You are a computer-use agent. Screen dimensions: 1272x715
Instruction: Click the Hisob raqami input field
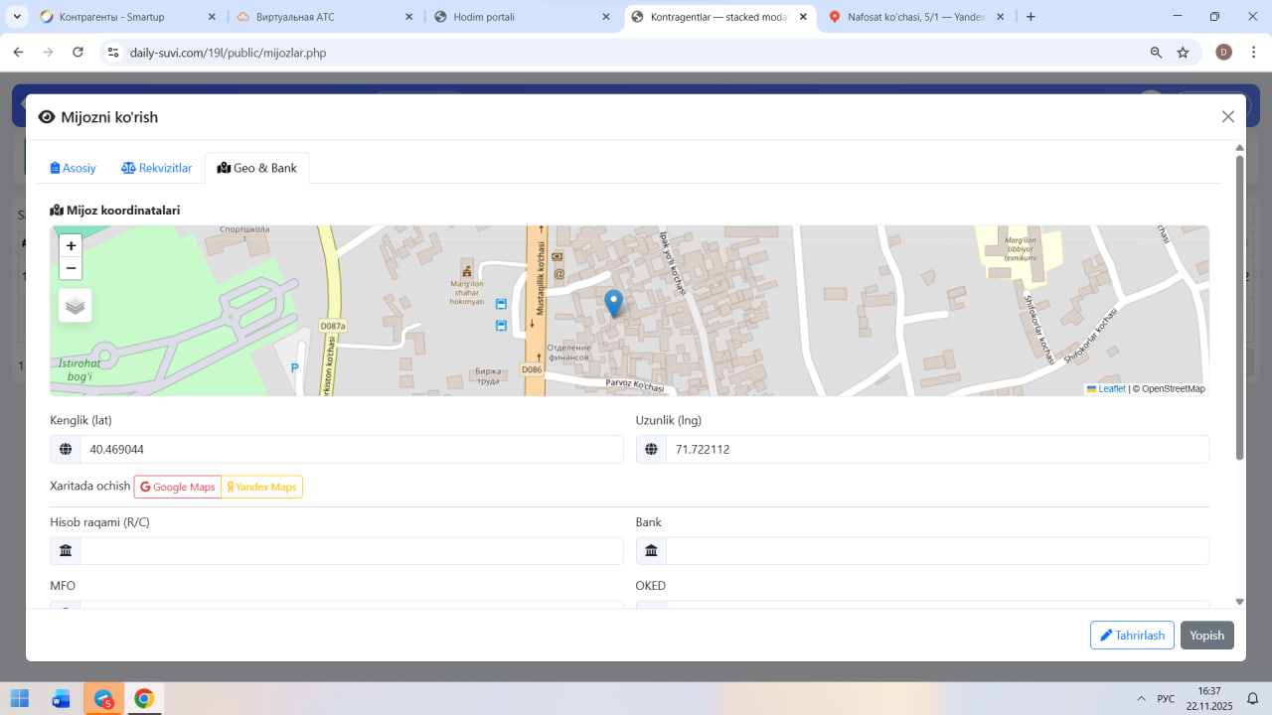[x=351, y=551]
